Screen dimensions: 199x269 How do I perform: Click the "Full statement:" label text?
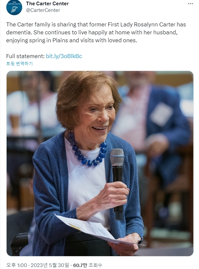pos(25,56)
